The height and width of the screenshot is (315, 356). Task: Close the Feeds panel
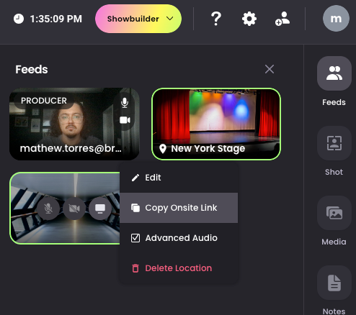(270, 69)
